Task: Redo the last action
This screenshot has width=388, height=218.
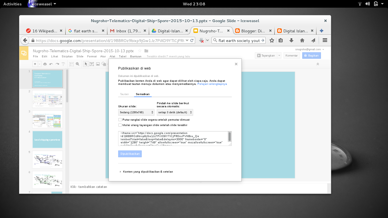Action: (x=57, y=64)
